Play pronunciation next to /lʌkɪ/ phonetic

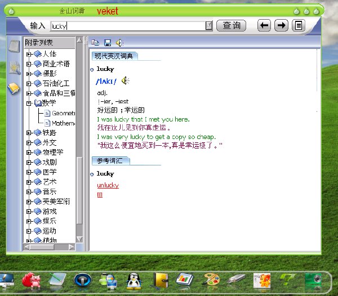[x=125, y=81]
